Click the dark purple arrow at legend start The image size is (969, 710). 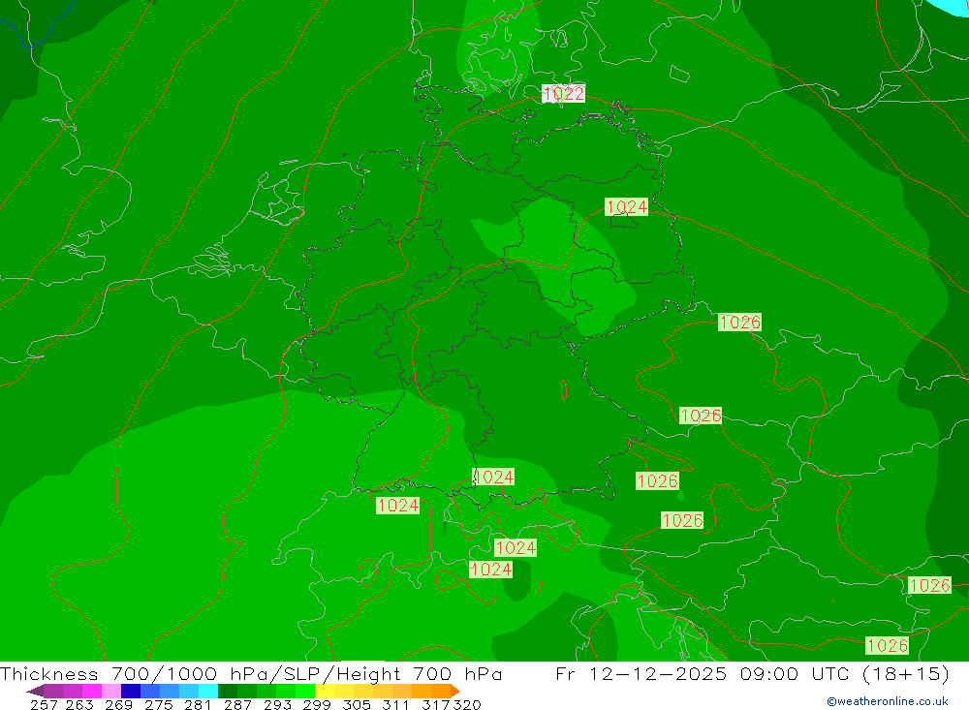point(35,691)
